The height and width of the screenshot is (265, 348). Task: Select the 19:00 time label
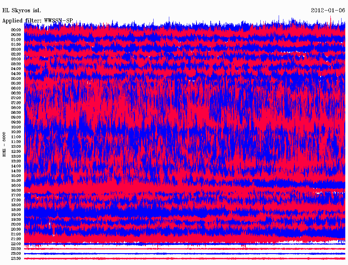click(16, 215)
